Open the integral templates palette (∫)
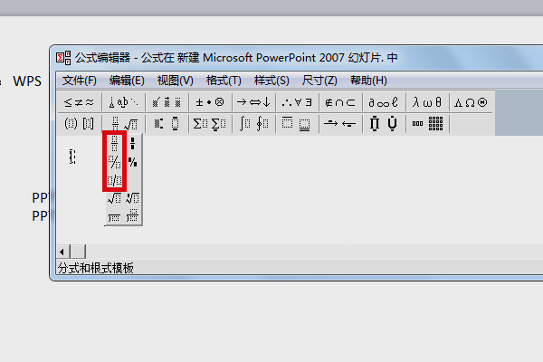 [x=253, y=123]
